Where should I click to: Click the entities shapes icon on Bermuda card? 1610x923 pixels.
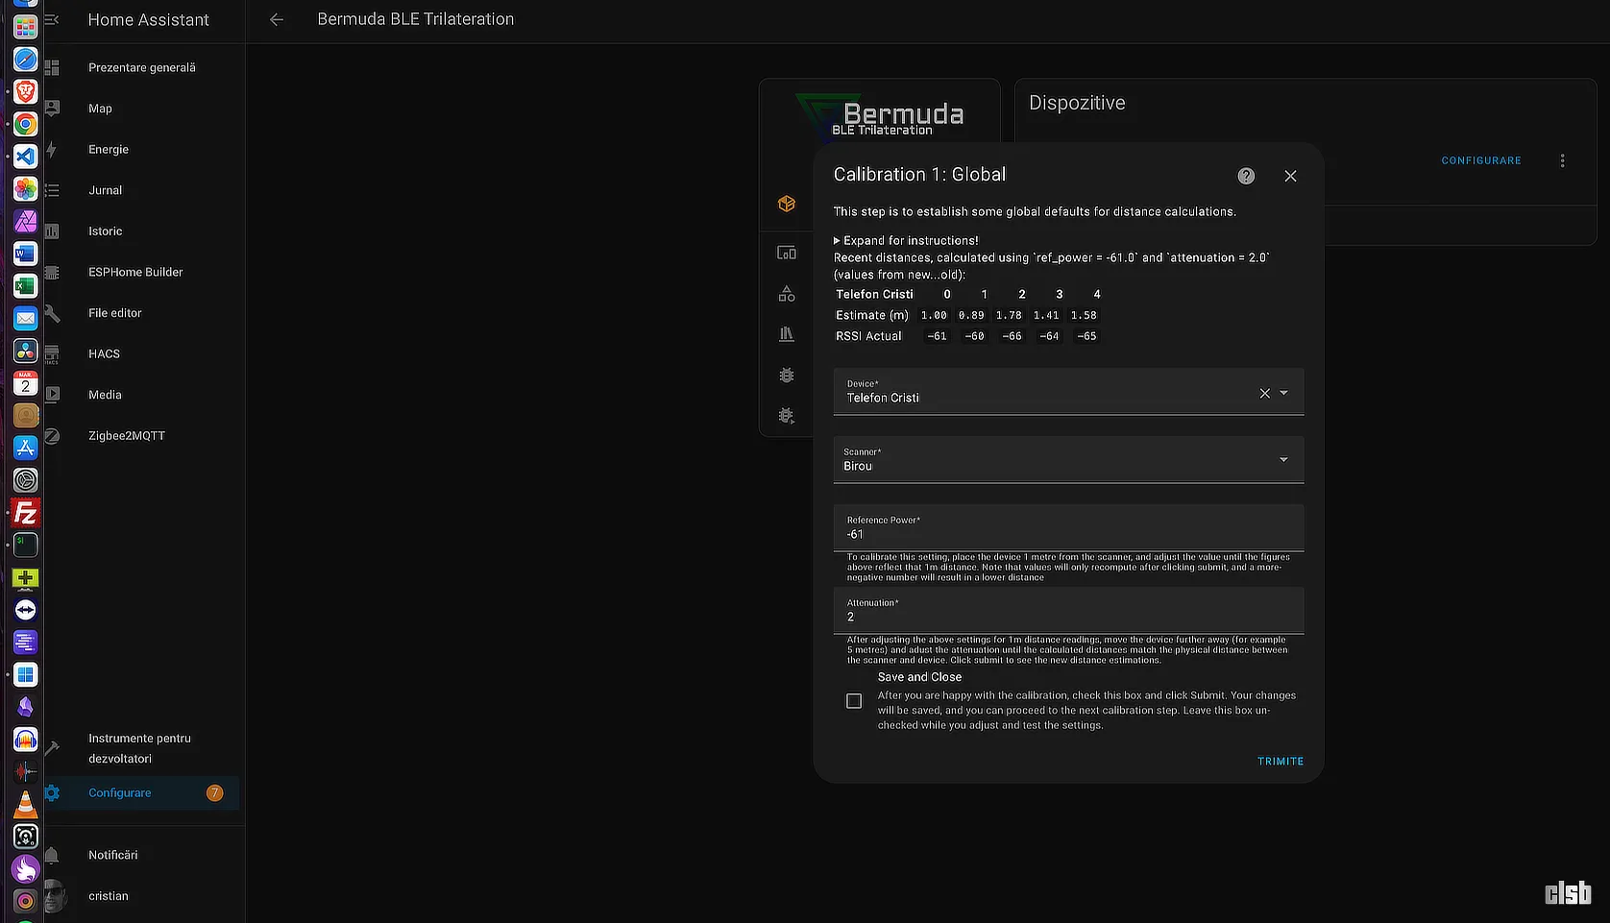click(787, 294)
